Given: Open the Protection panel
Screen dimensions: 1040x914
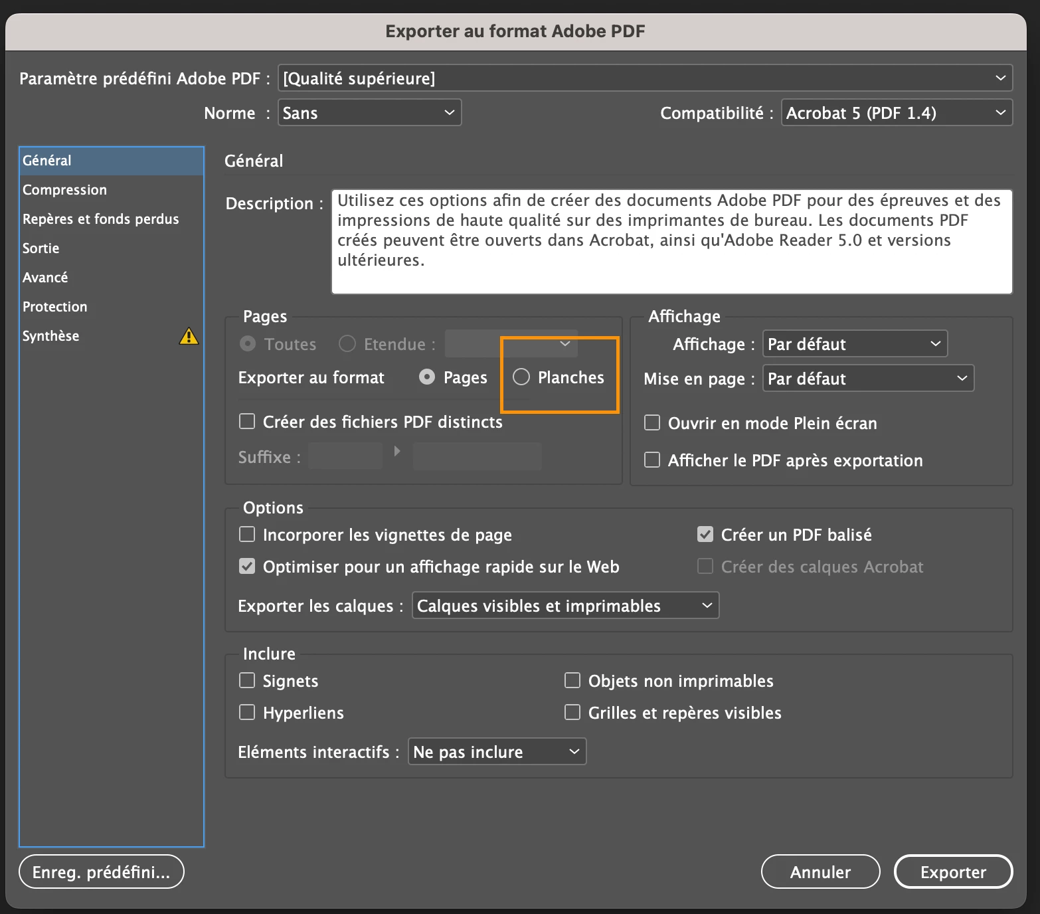Looking at the screenshot, I should (112, 307).
